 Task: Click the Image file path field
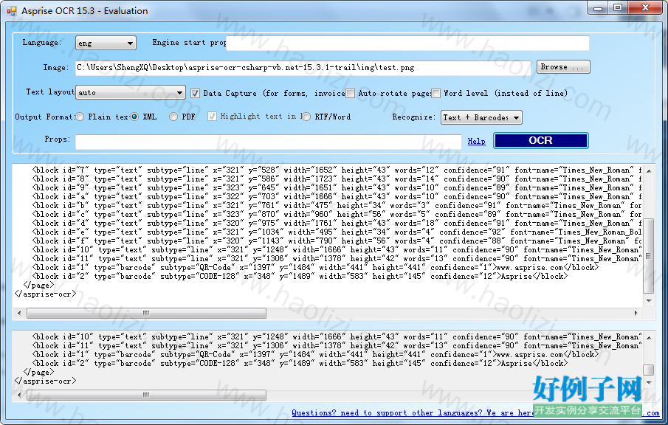[303, 68]
